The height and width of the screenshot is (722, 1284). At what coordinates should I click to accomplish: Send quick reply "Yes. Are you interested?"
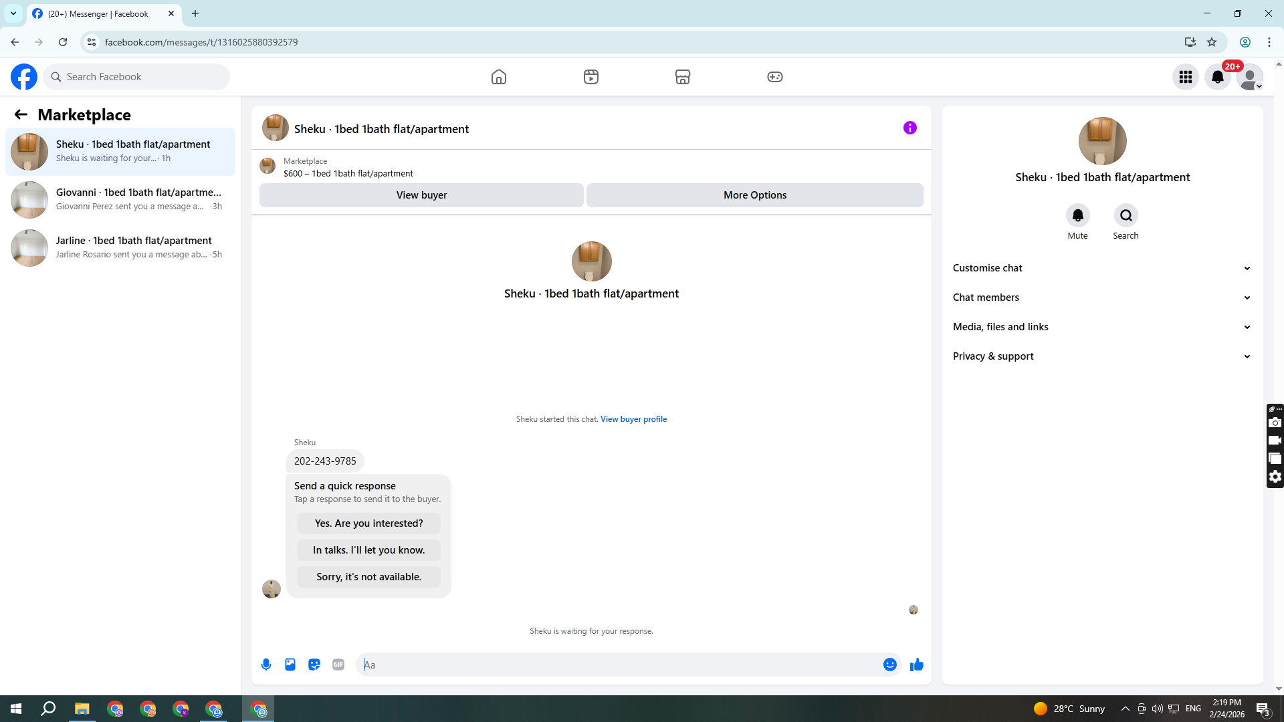(368, 523)
